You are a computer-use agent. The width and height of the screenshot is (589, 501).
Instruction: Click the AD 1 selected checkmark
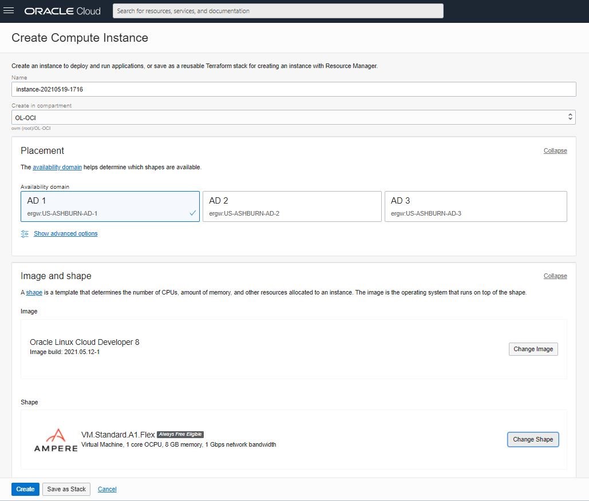193,213
